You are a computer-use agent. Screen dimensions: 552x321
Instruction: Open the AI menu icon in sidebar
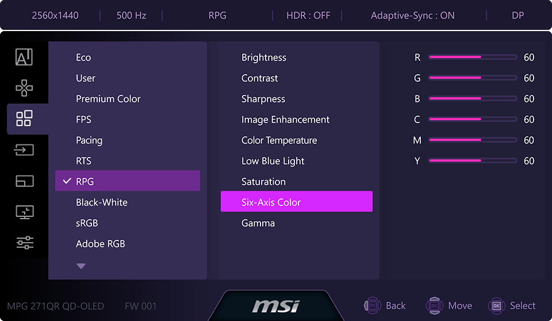click(x=24, y=57)
